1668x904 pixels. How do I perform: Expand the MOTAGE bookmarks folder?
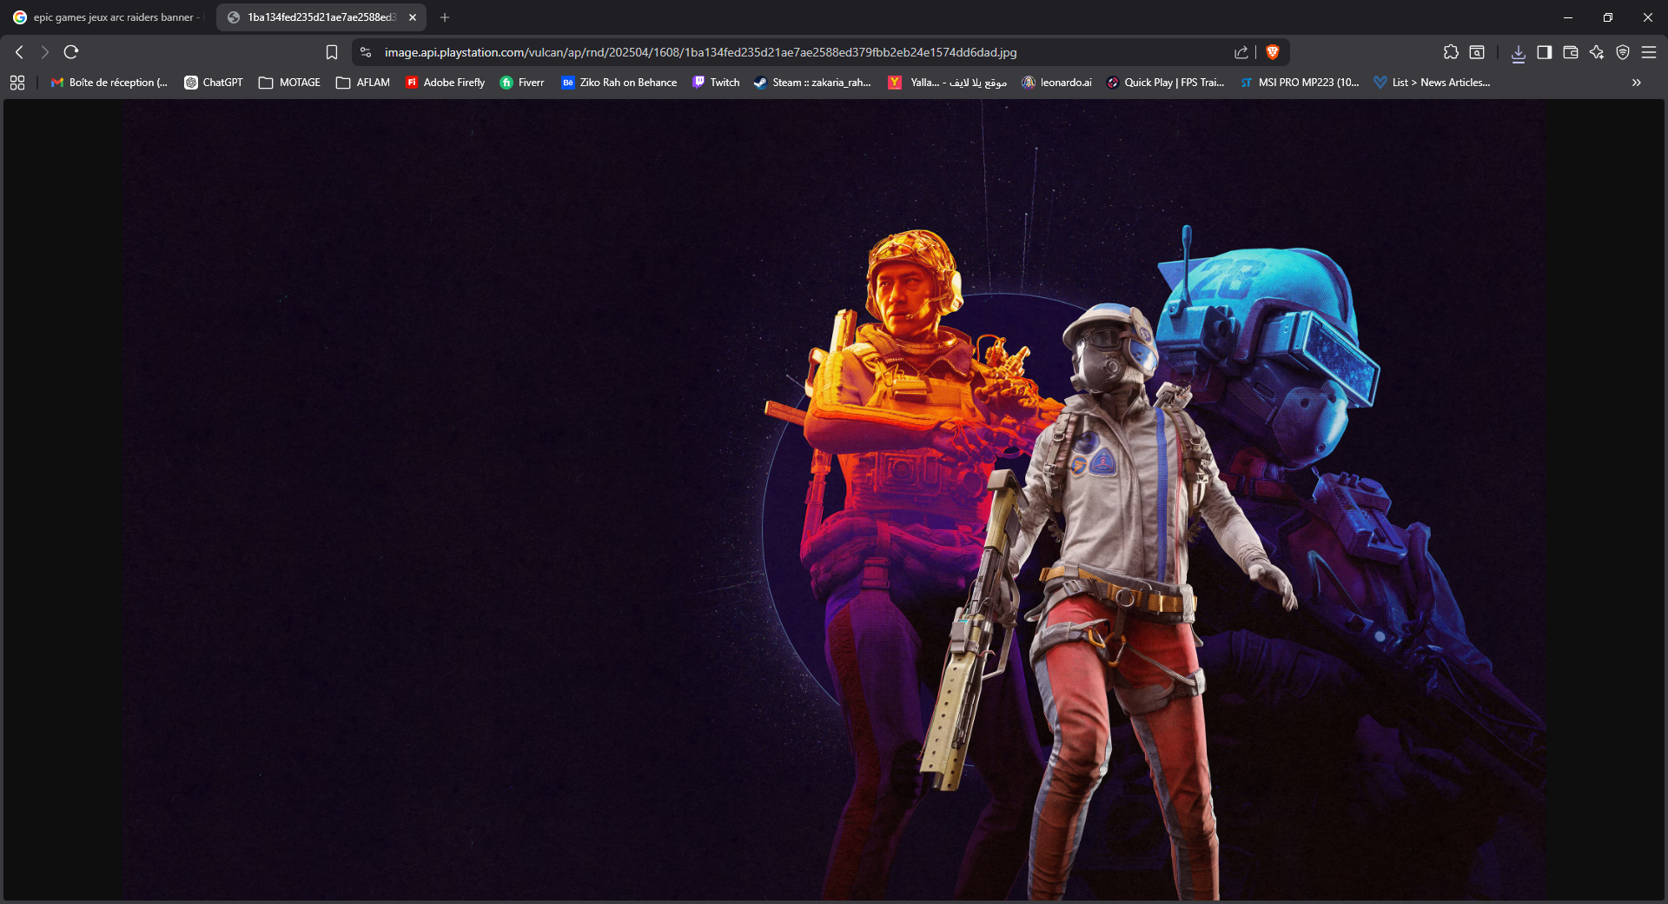(290, 83)
